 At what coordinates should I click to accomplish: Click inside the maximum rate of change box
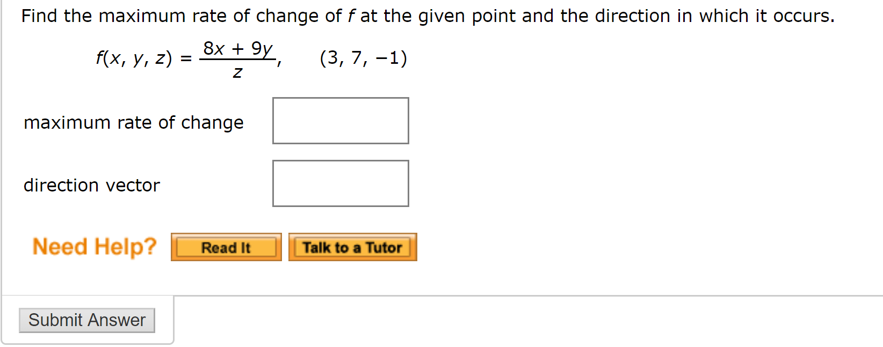pyautogui.click(x=341, y=121)
